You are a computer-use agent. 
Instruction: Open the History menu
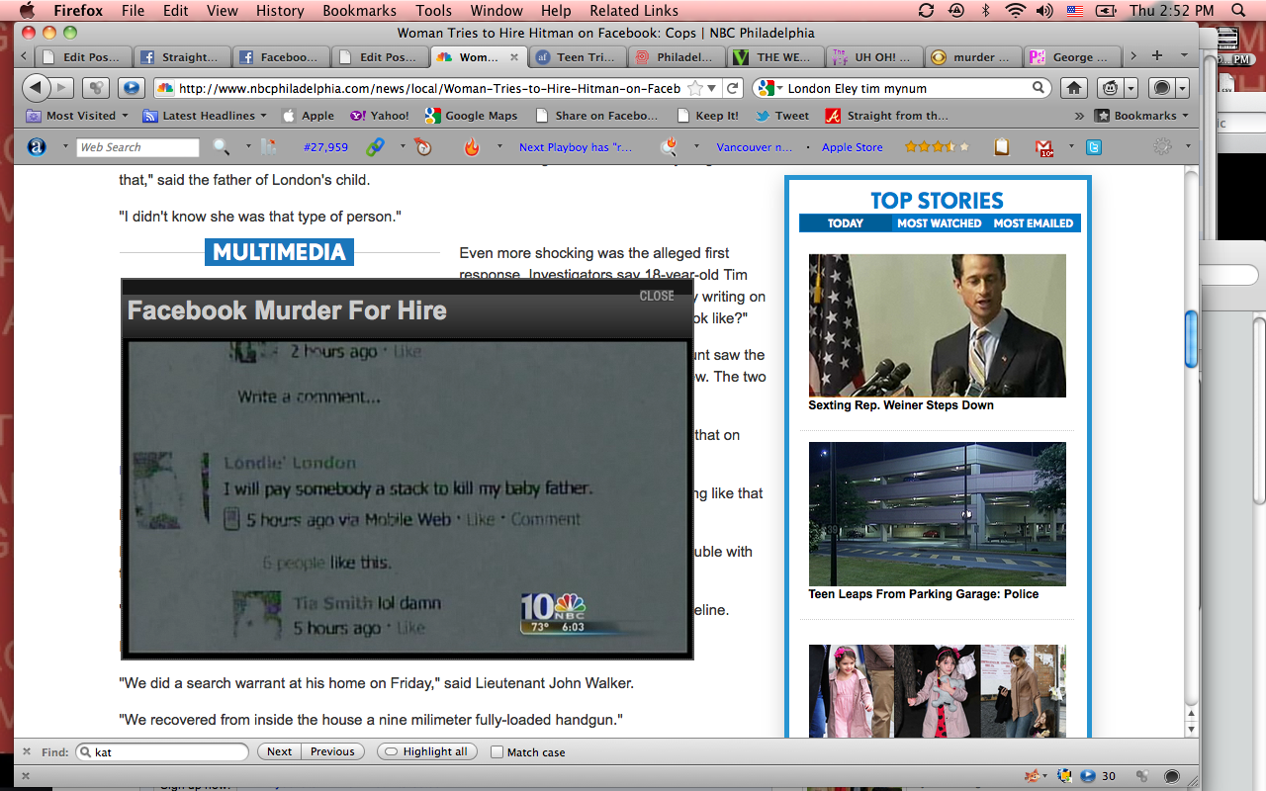[280, 11]
